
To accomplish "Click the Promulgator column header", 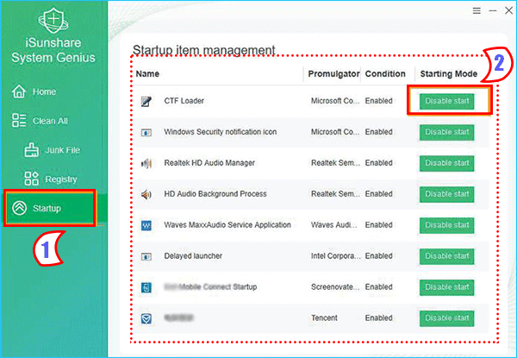I will [x=333, y=73].
